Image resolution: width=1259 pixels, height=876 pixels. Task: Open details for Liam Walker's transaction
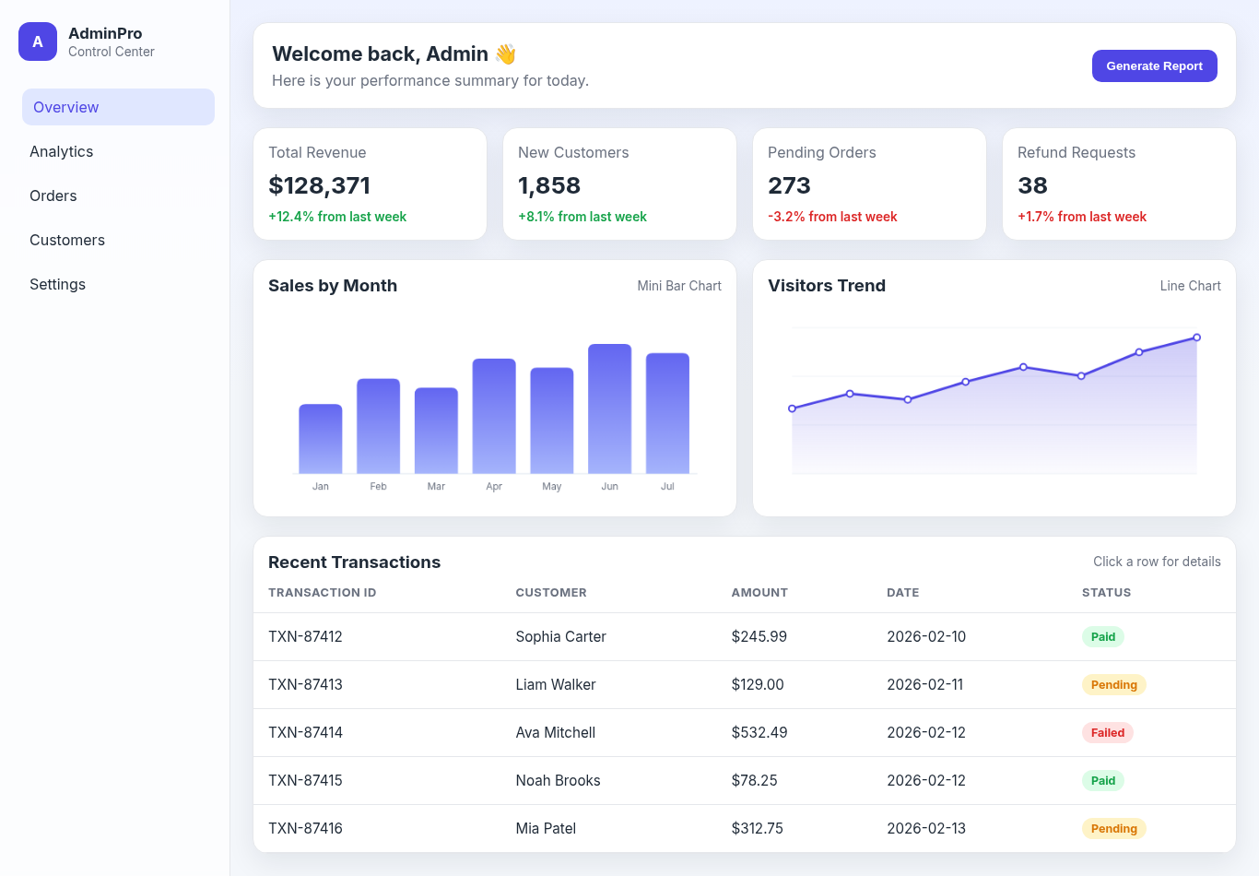[x=645, y=684]
